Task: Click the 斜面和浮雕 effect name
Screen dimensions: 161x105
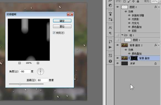Action: pos(138,15)
